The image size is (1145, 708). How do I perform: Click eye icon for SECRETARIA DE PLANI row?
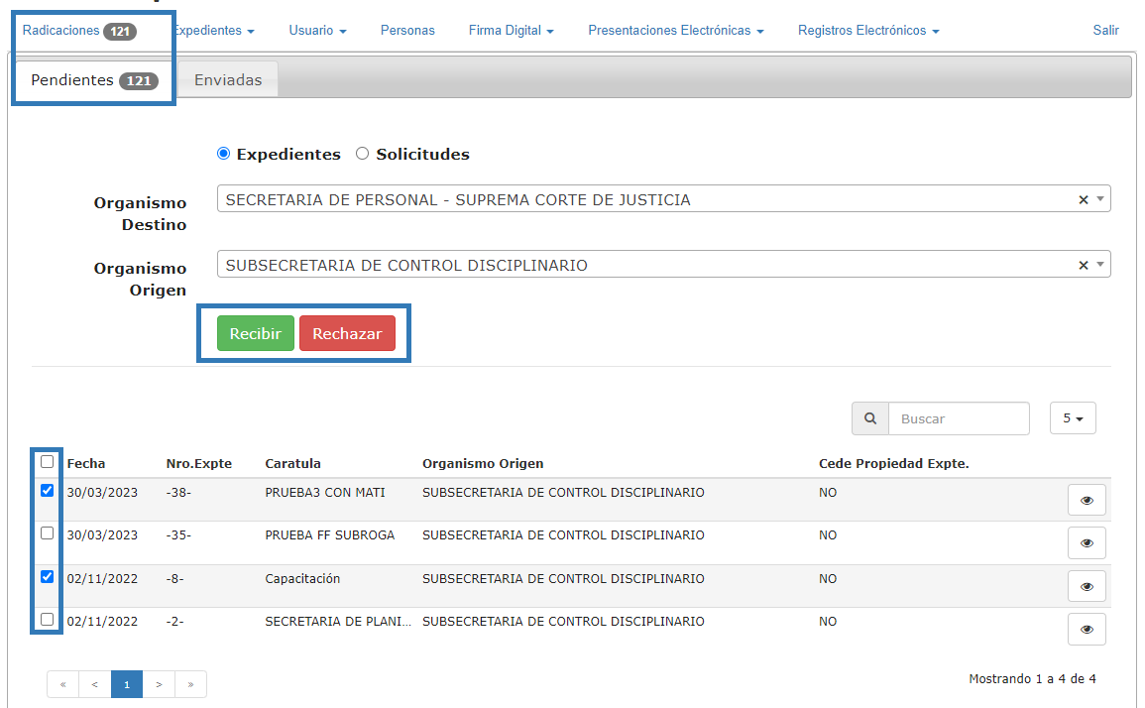click(x=1087, y=629)
